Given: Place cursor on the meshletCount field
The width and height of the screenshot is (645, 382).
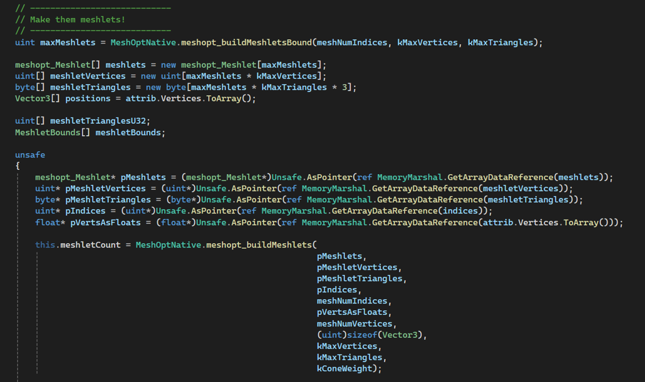Looking at the screenshot, I should [x=90, y=245].
